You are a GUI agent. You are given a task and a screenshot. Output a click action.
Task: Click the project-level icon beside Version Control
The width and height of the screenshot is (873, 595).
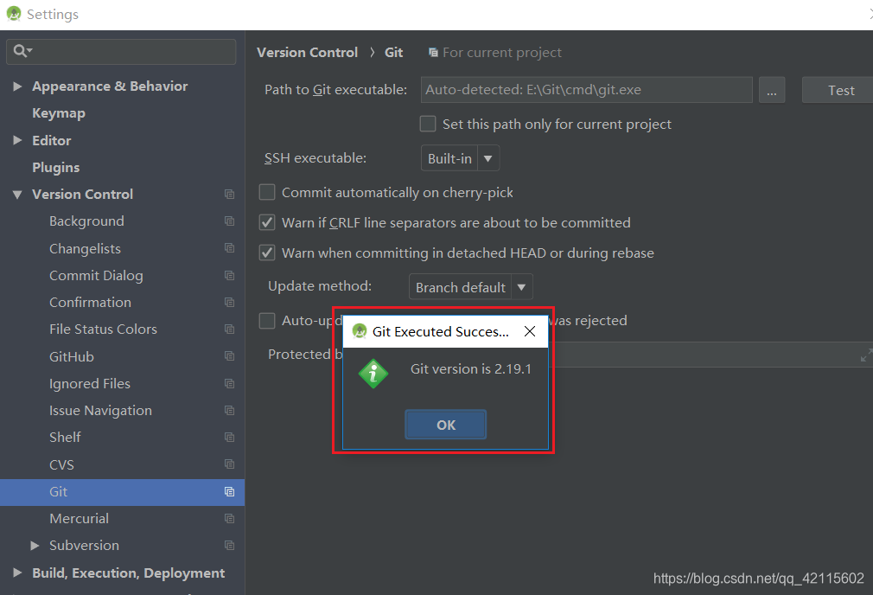(x=229, y=195)
